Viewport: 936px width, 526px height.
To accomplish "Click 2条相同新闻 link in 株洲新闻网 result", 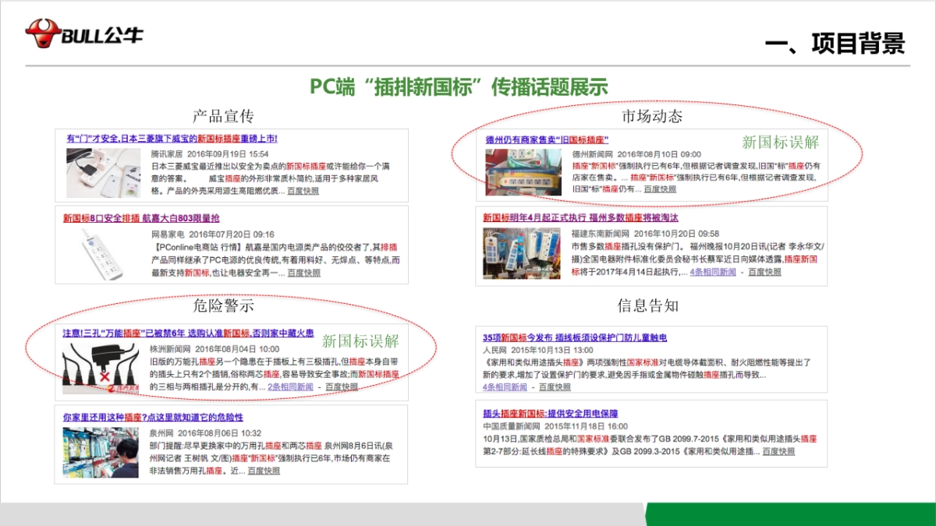I will 290,387.
